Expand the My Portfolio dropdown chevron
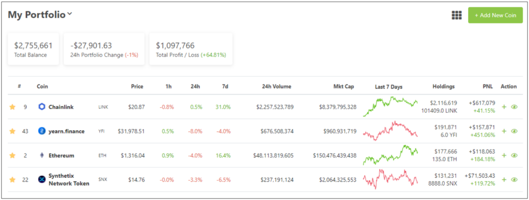 click(70, 14)
